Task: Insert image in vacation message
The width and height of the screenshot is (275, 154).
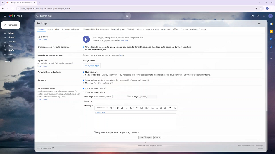Action: point(142,108)
